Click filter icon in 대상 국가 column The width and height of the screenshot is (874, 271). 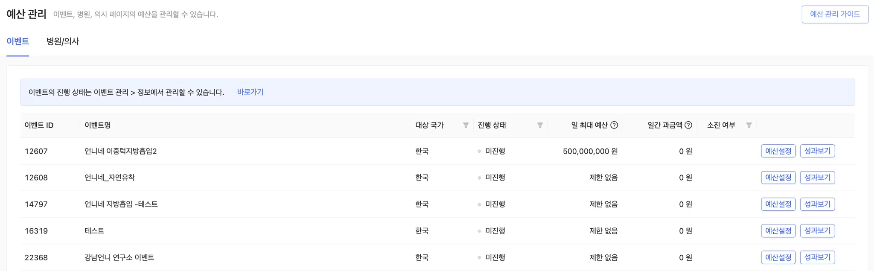[466, 125]
